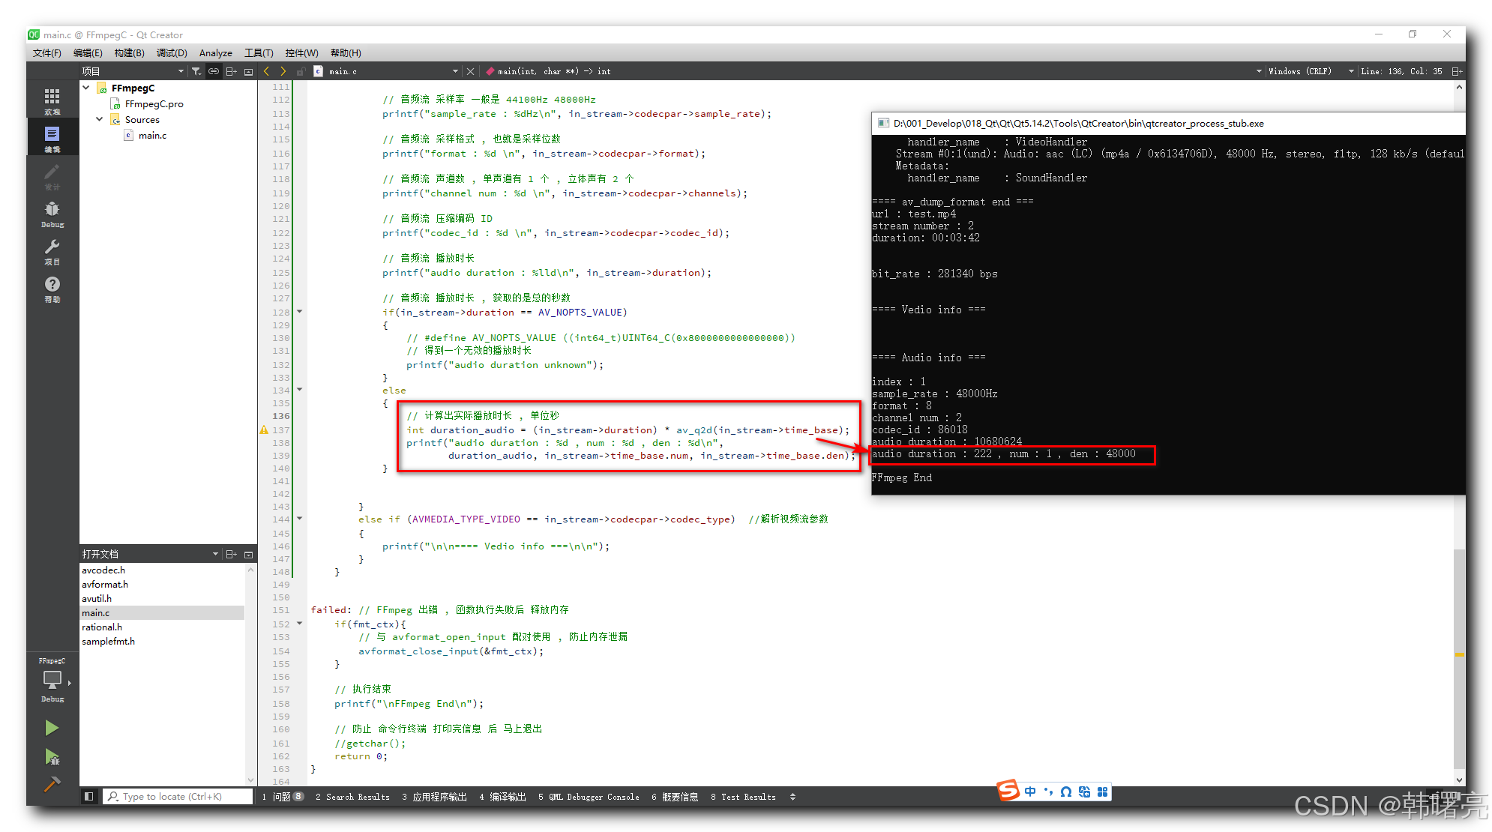Open the symbol selector dropdown arrow

[x=1259, y=71]
